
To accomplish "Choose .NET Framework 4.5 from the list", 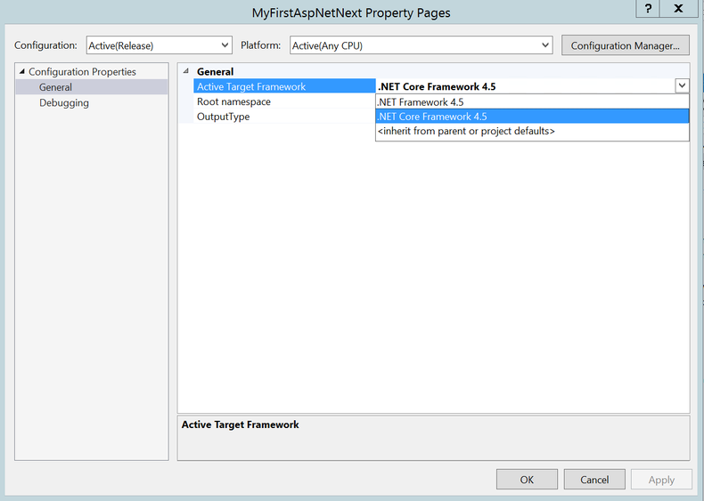I will (532, 101).
